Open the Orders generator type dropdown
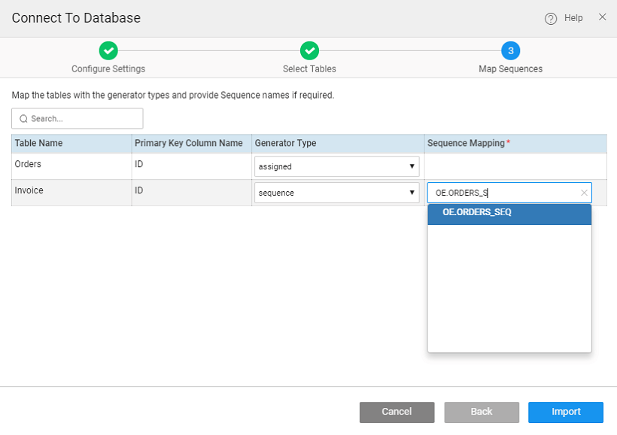Screen dimensions: 617x435 coord(336,166)
